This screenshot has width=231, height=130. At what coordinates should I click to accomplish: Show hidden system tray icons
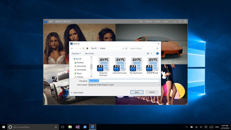(x=186, y=127)
